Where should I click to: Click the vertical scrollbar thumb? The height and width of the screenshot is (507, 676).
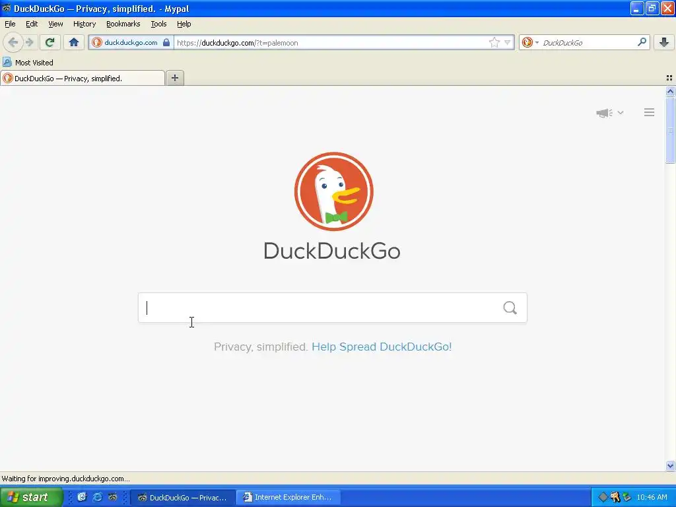(x=670, y=130)
